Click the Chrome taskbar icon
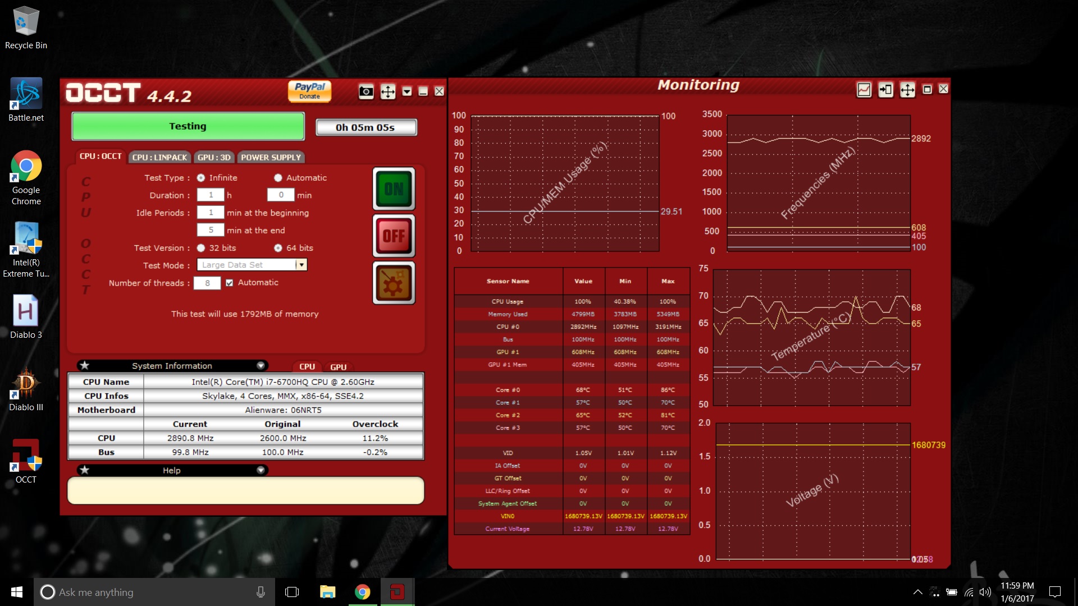Screen dimensions: 1078x606 pyautogui.click(x=363, y=592)
